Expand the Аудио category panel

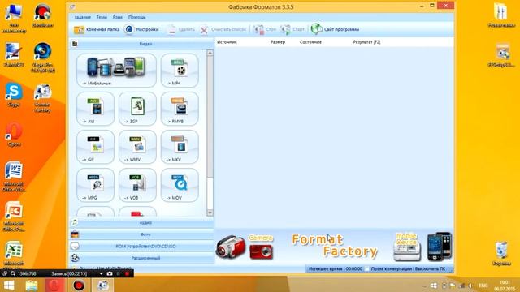142,222
